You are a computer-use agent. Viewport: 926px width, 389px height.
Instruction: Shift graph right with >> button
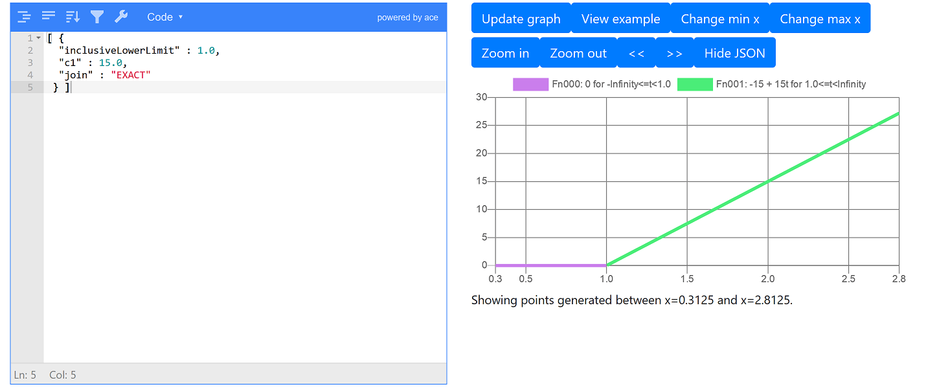[674, 53]
